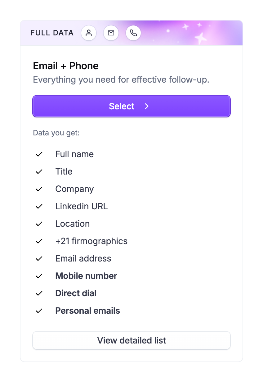Click the chevron arrow on Select button
The height and width of the screenshot is (382, 263).
[147, 106]
